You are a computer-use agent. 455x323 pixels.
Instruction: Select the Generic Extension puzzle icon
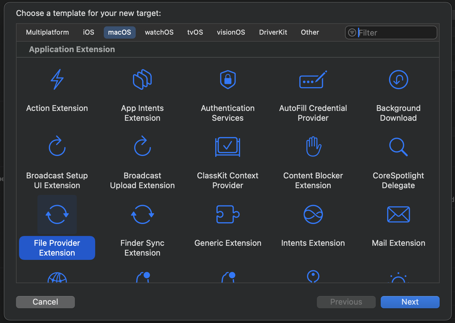228,214
